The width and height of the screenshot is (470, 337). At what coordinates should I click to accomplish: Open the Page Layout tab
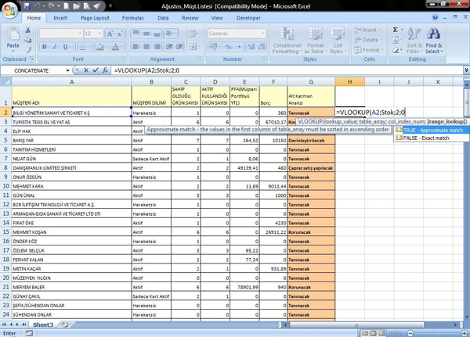pyautogui.click(x=95, y=17)
